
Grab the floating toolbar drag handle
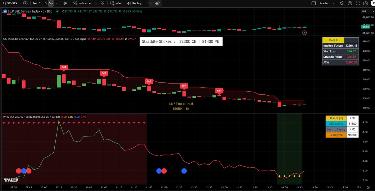151,3
